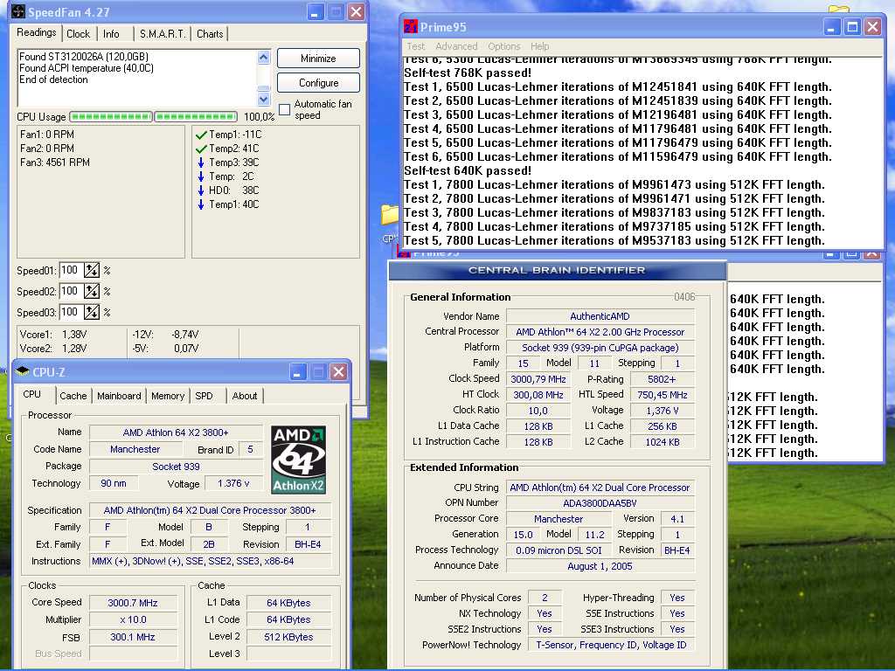
Task: Open the S.M.A.R.T. tab
Action: 163,34
